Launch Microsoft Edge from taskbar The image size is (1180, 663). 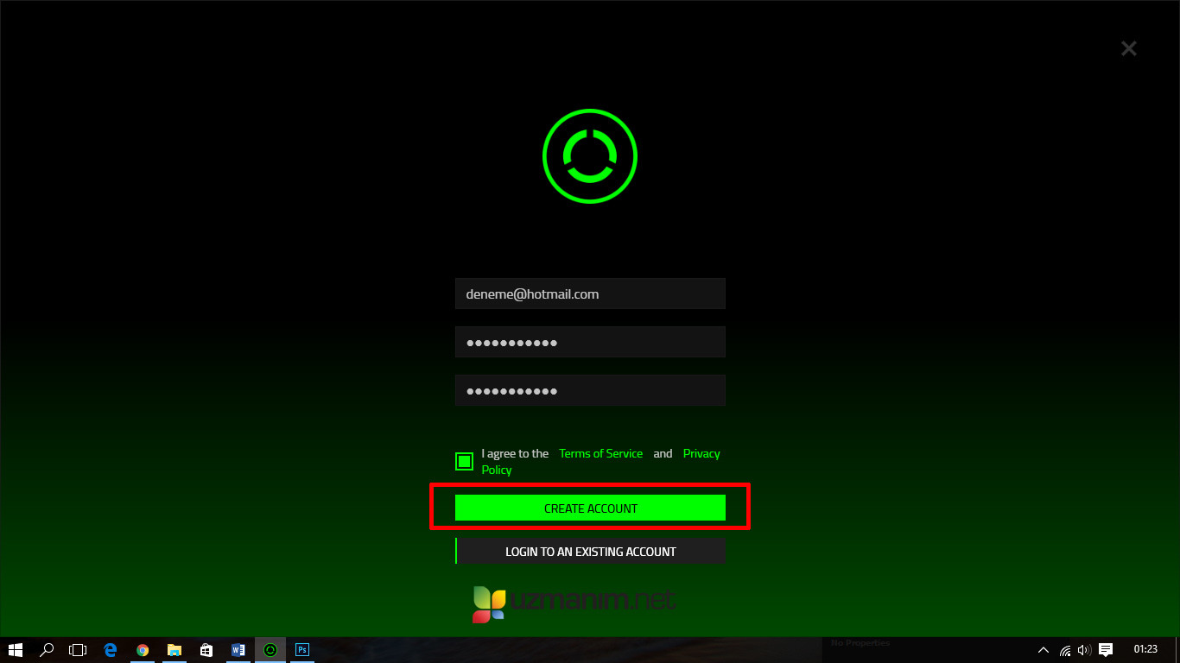pyautogui.click(x=111, y=650)
